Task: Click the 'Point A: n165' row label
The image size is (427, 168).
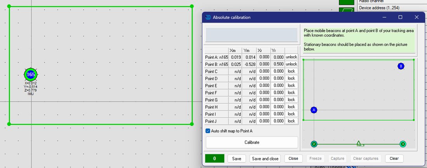Action: (217, 57)
